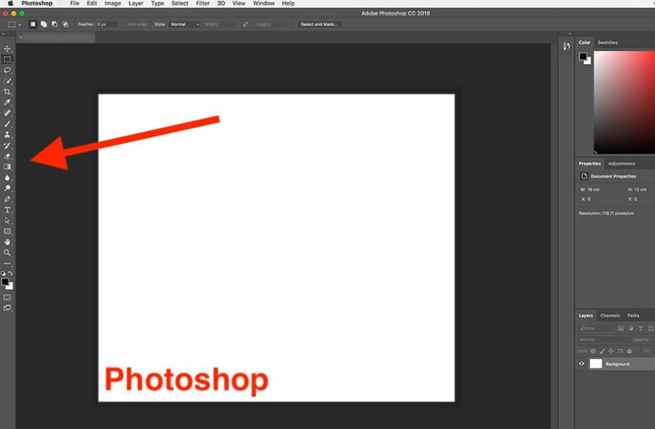The image size is (655, 429).
Task: Open the Apple menu
Action: (11, 3)
